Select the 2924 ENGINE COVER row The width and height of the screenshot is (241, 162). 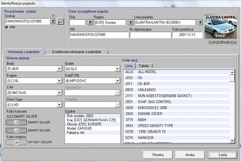pyautogui.click(x=176, y=114)
